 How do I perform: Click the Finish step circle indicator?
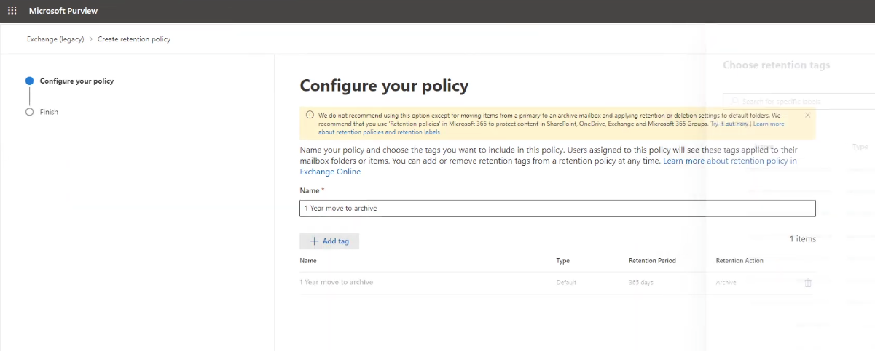pyautogui.click(x=29, y=112)
